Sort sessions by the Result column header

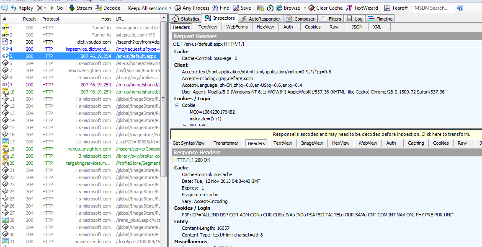(29, 19)
